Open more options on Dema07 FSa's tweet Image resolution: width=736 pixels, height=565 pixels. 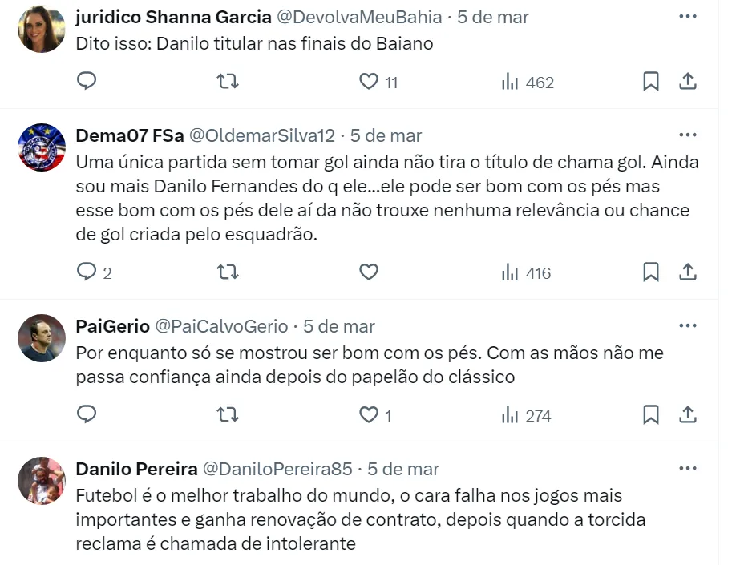pyautogui.click(x=688, y=135)
